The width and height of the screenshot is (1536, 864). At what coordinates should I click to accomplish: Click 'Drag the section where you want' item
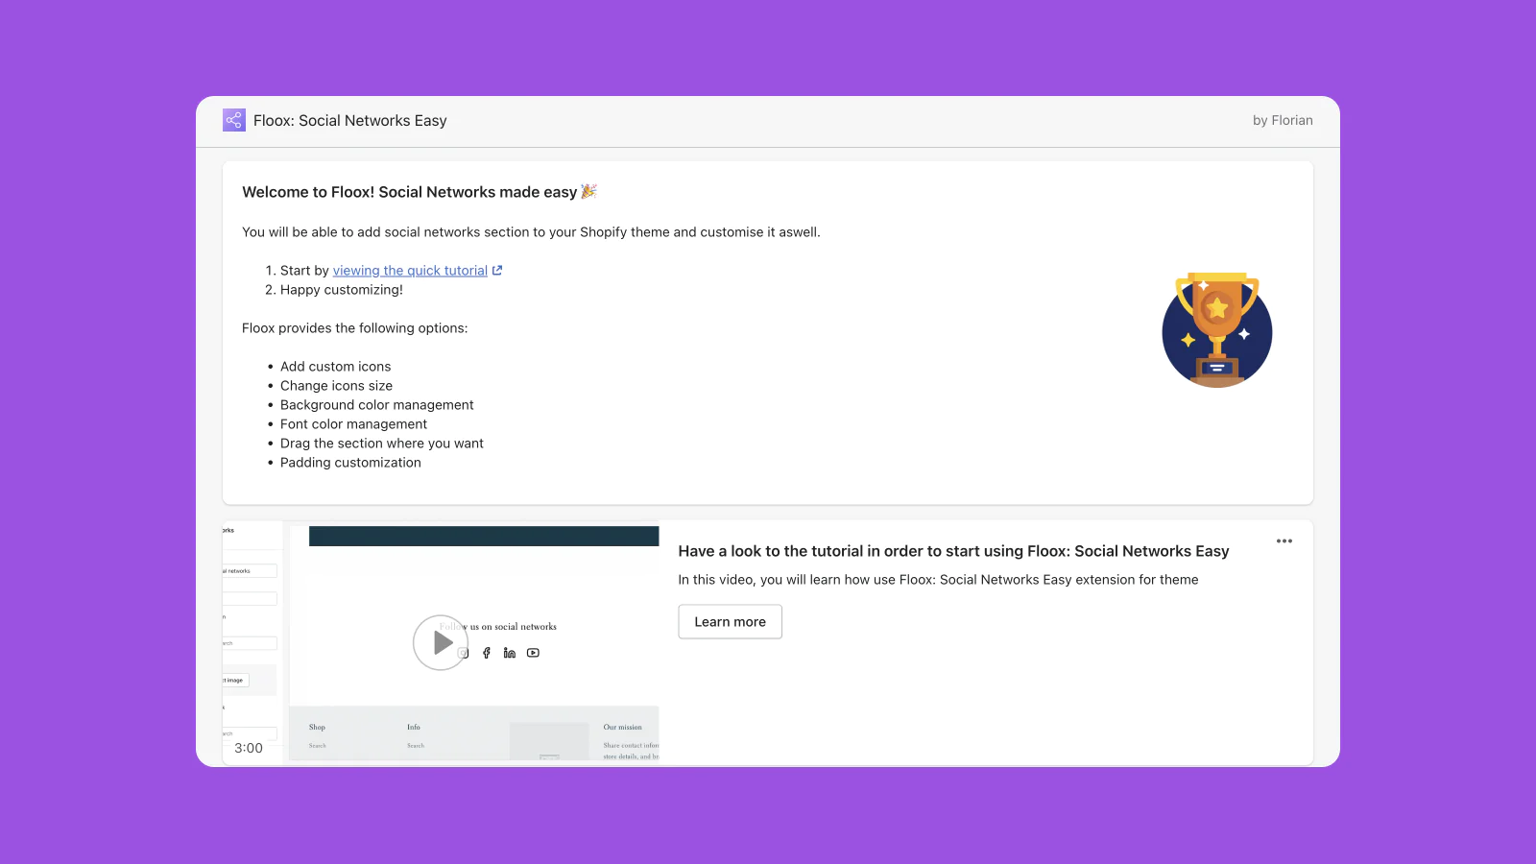(x=382, y=444)
